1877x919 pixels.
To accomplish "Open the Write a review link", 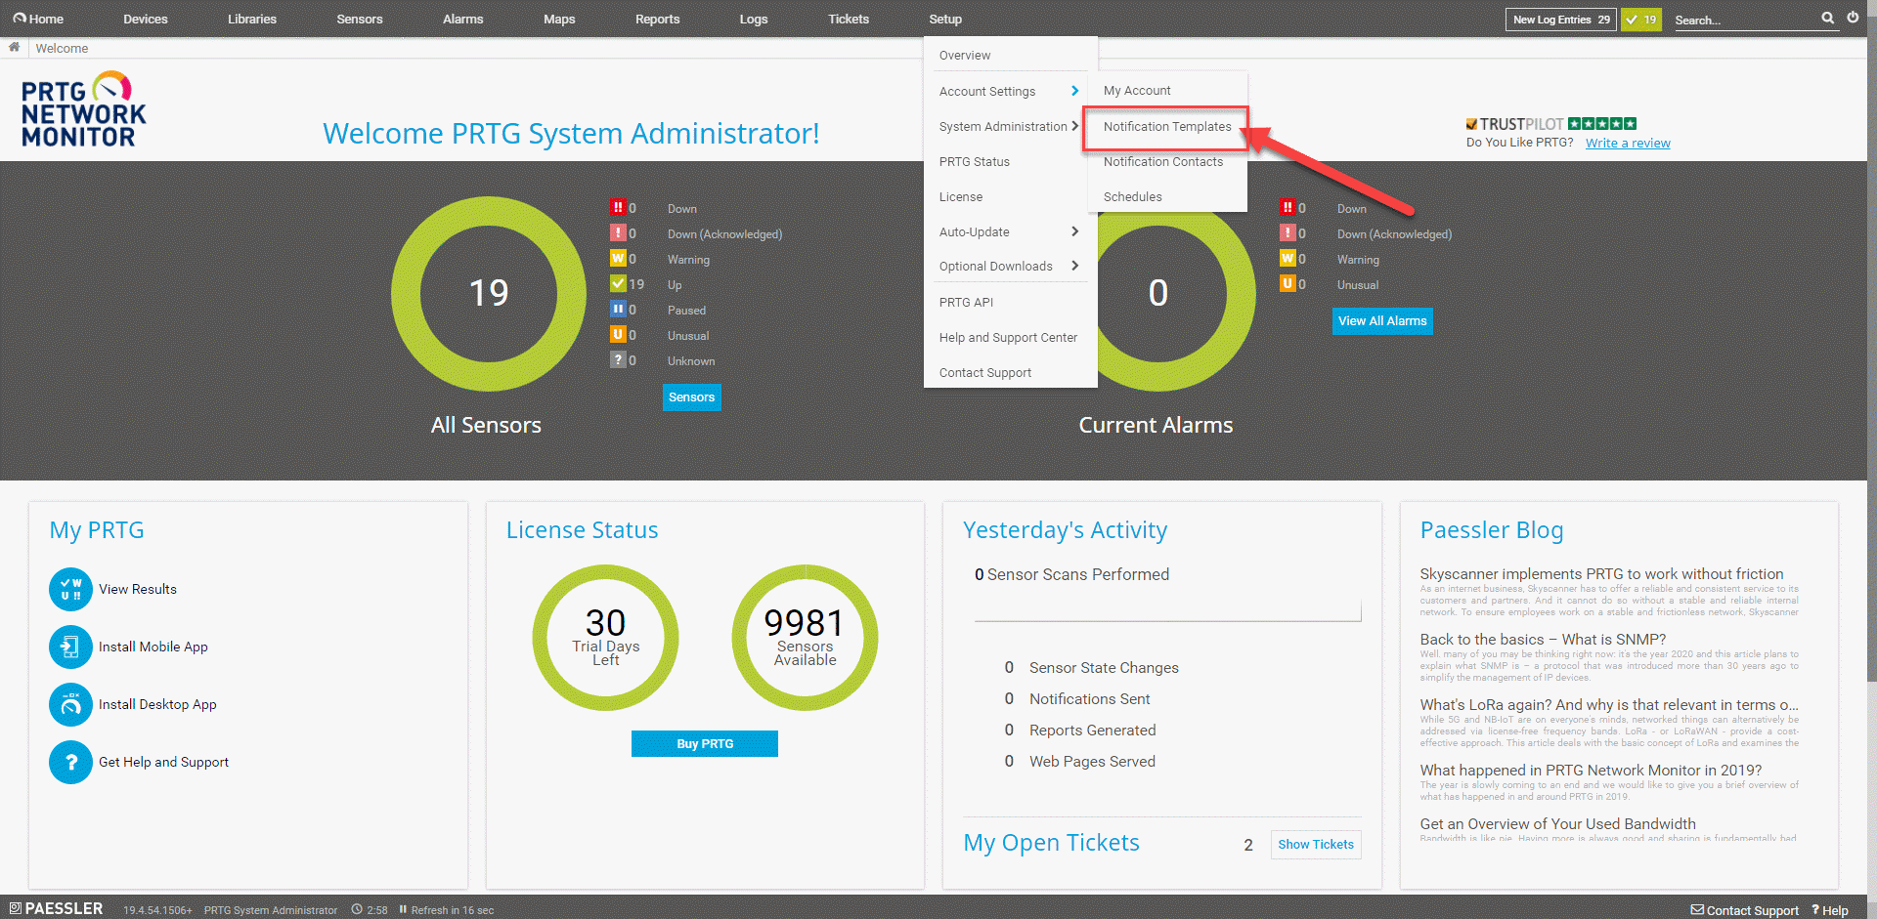I will click(1627, 143).
